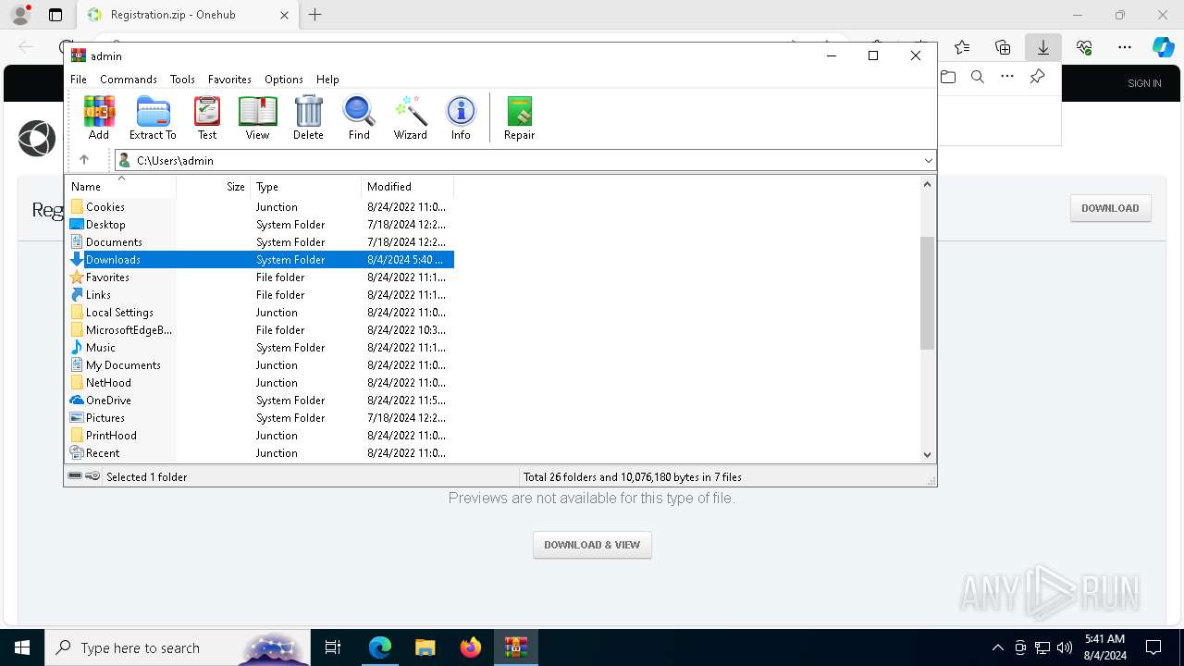Select the Music folder row
The image size is (1184, 666).
[260, 348]
